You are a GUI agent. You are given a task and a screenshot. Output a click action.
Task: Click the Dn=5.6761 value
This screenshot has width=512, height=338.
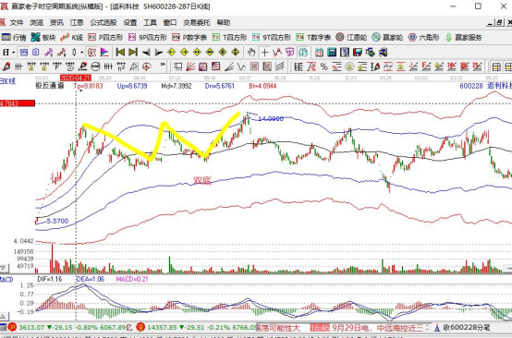tap(220, 86)
